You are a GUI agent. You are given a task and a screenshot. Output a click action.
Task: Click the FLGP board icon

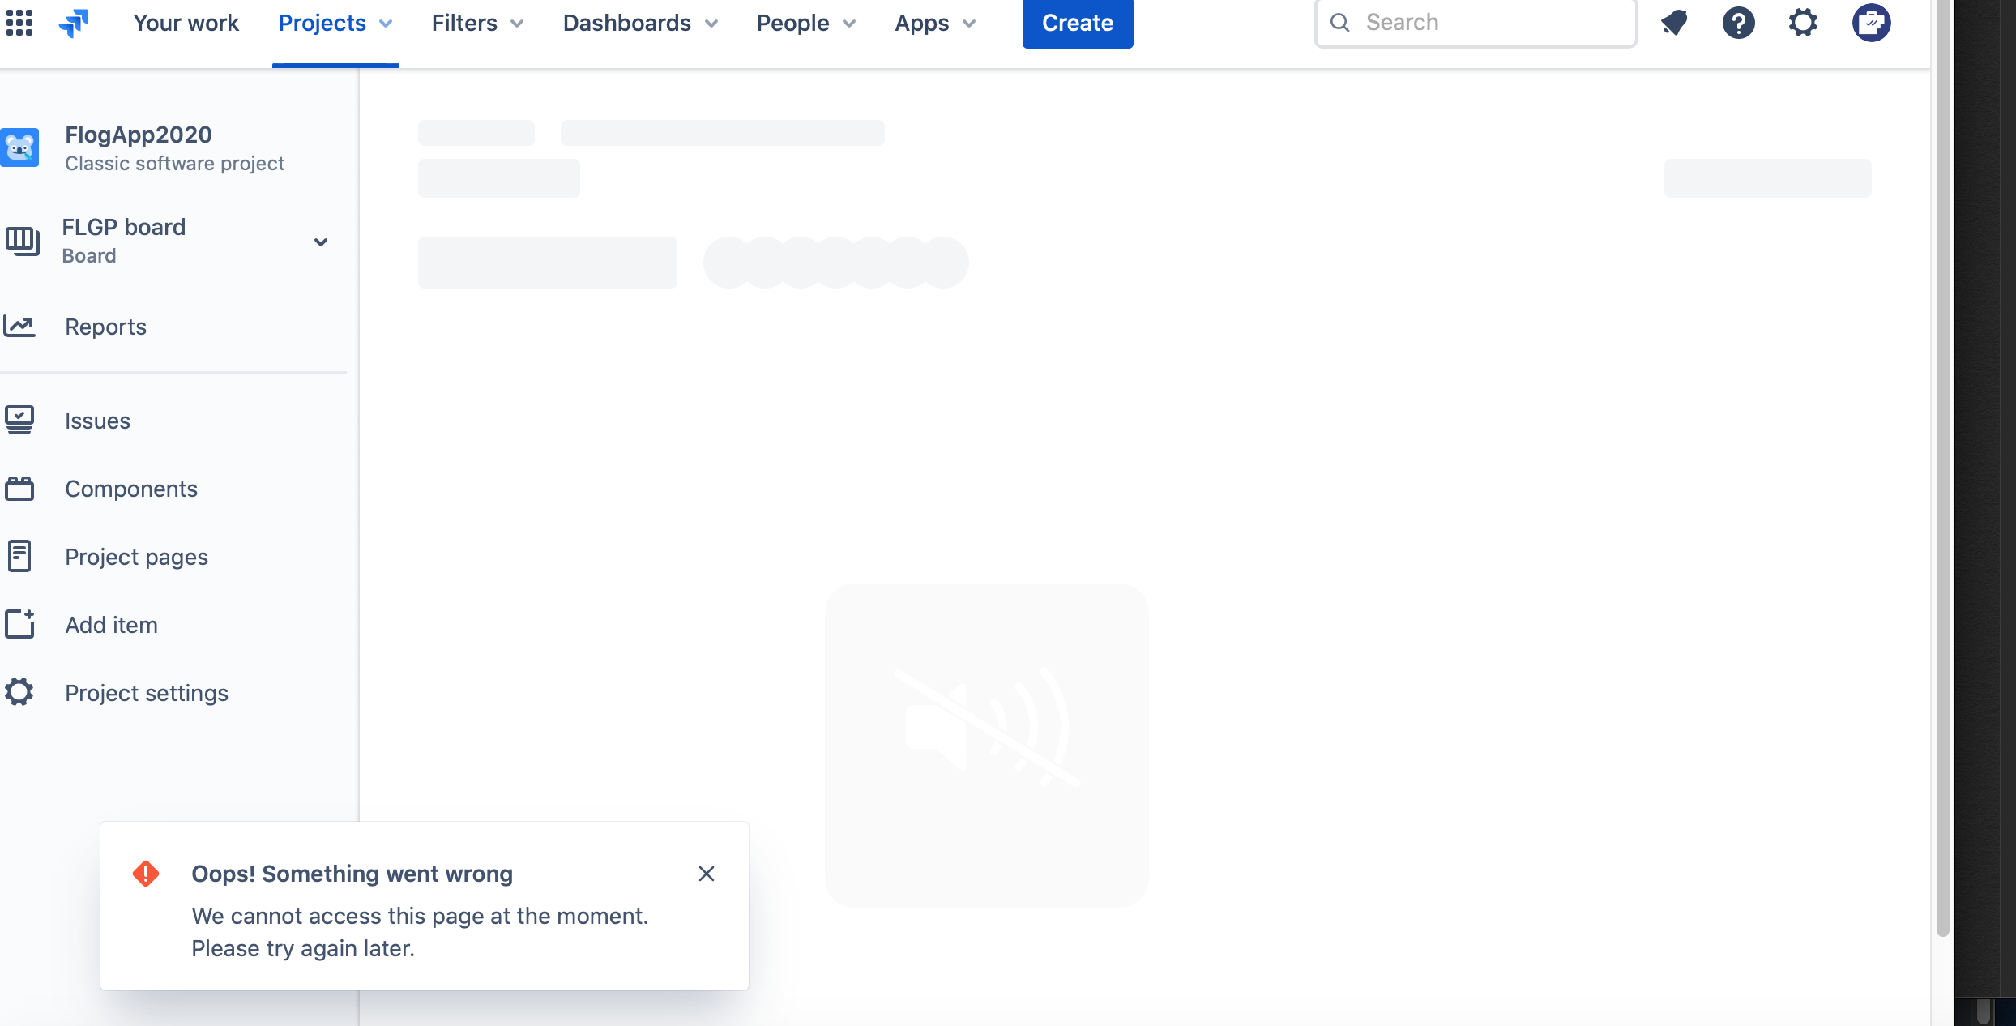click(22, 241)
